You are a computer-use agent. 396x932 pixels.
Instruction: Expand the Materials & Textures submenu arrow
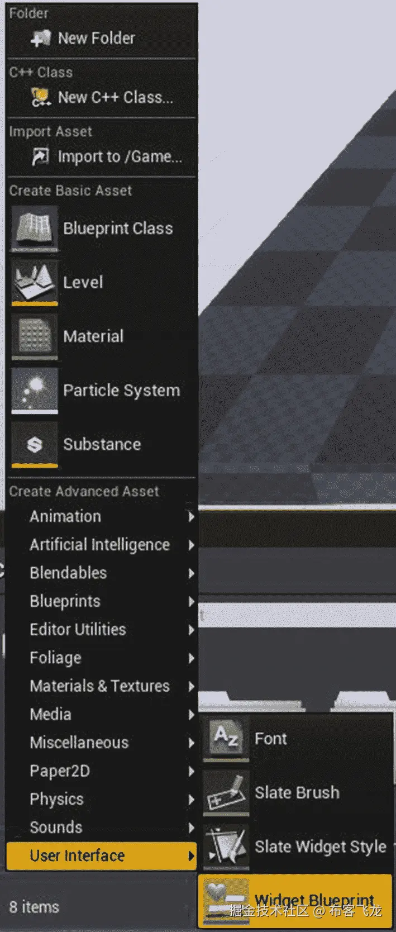[191, 686]
